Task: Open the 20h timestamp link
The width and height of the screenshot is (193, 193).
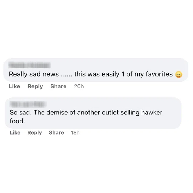Action: (79, 86)
